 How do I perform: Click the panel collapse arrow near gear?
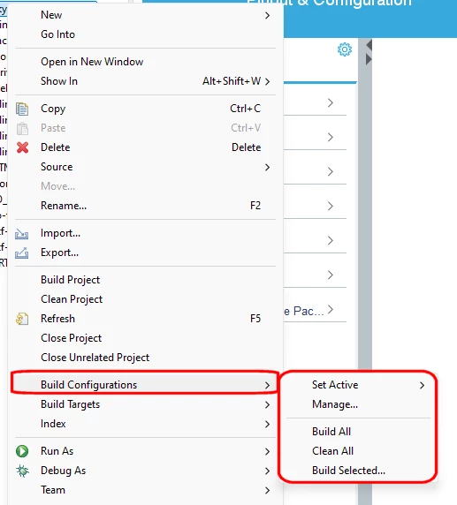pos(369,45)
